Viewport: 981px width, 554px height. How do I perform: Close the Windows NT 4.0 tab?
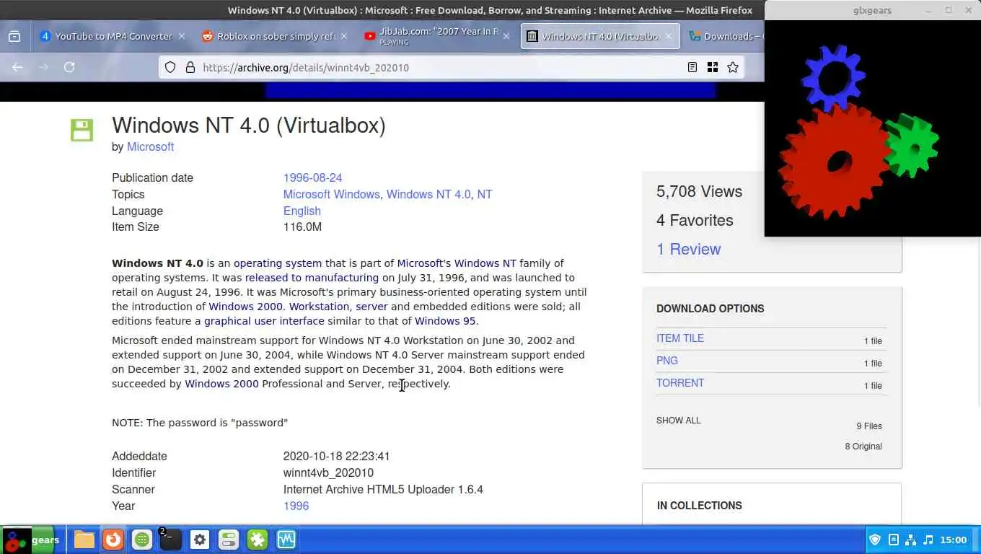click(669, 36)
